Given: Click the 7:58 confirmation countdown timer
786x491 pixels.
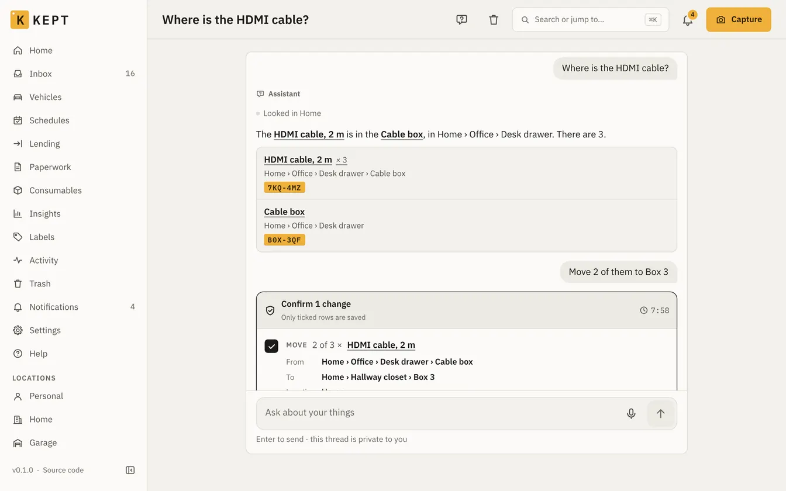Looking at the screenshot, I should [x=654, y=310].
